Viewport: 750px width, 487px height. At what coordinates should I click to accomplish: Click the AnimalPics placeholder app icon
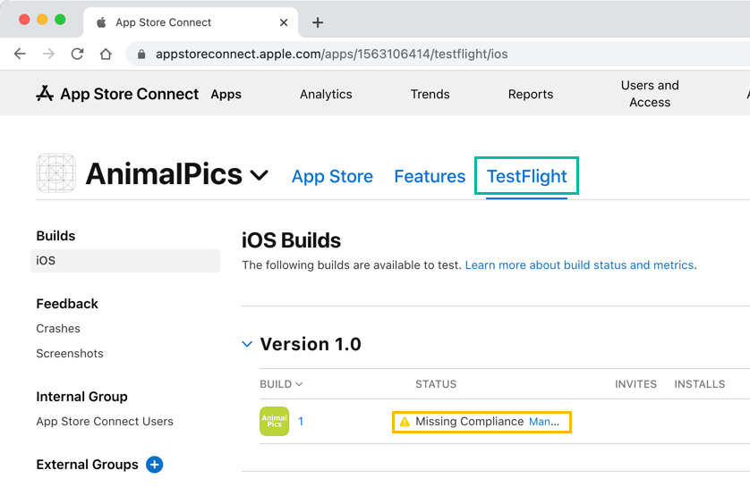56,172
